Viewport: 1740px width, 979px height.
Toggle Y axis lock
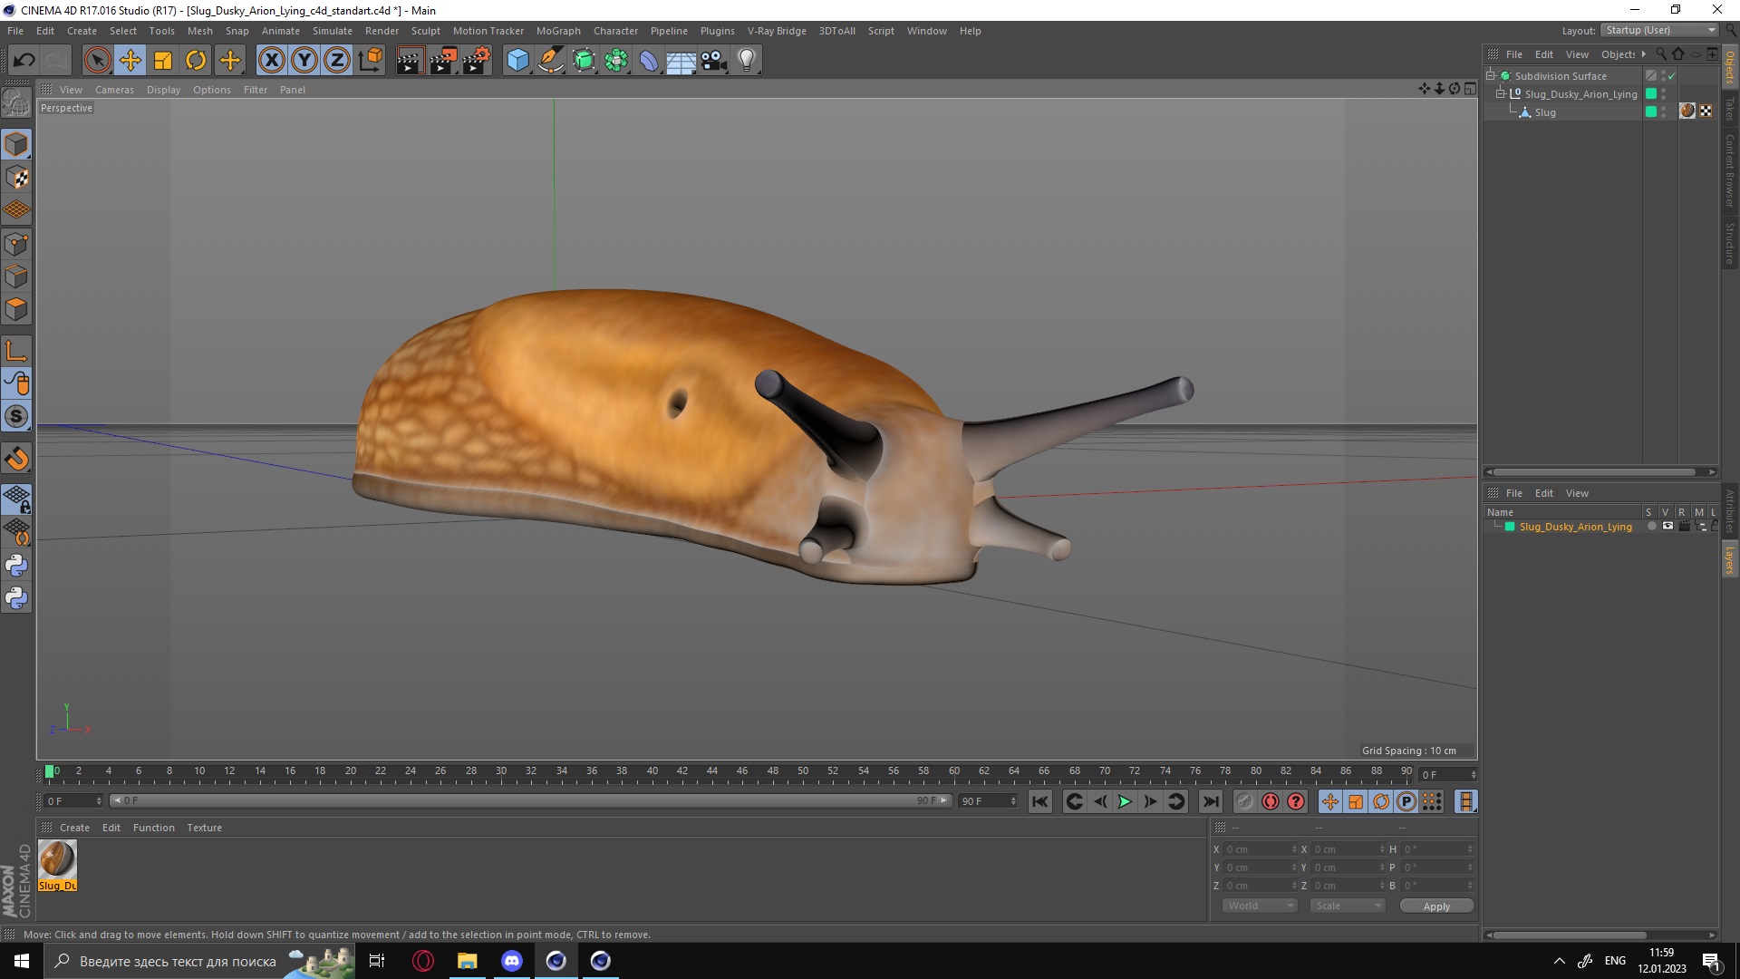304,60
